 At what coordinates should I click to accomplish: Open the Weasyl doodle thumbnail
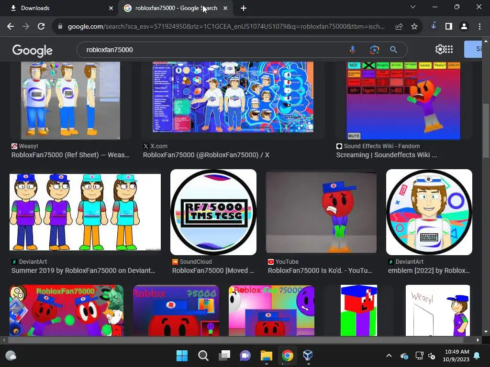(437, 310)
